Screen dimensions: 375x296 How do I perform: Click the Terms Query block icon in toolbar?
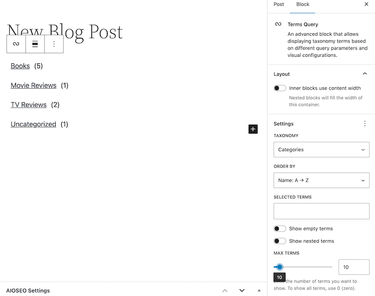pyautogui.click(x=16, y=44)
